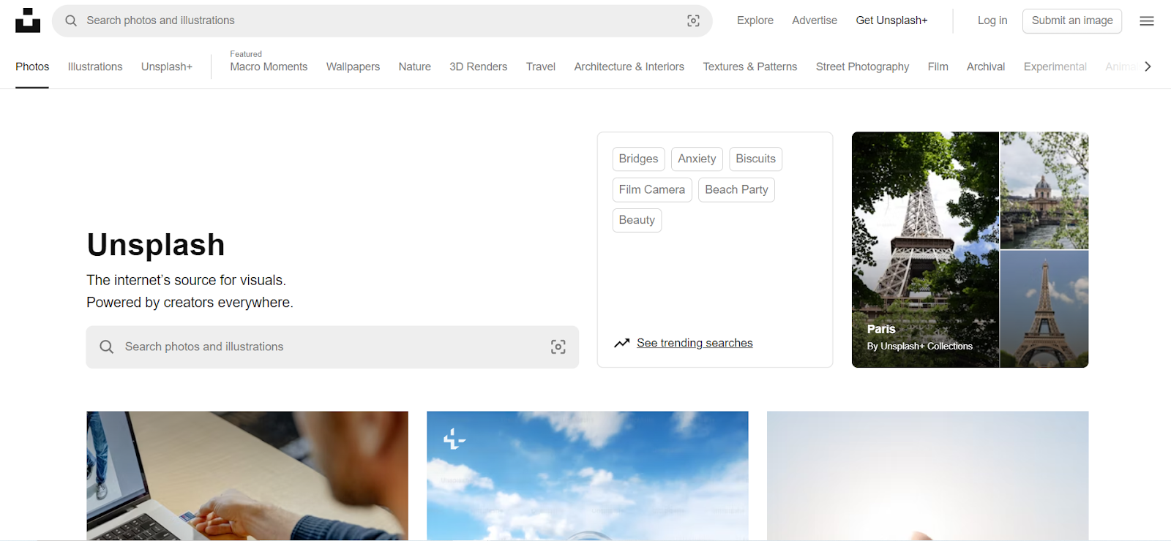Click the Beauty trending tag
The width and height of the screenshot is (1171, 541).
(637, 220)
